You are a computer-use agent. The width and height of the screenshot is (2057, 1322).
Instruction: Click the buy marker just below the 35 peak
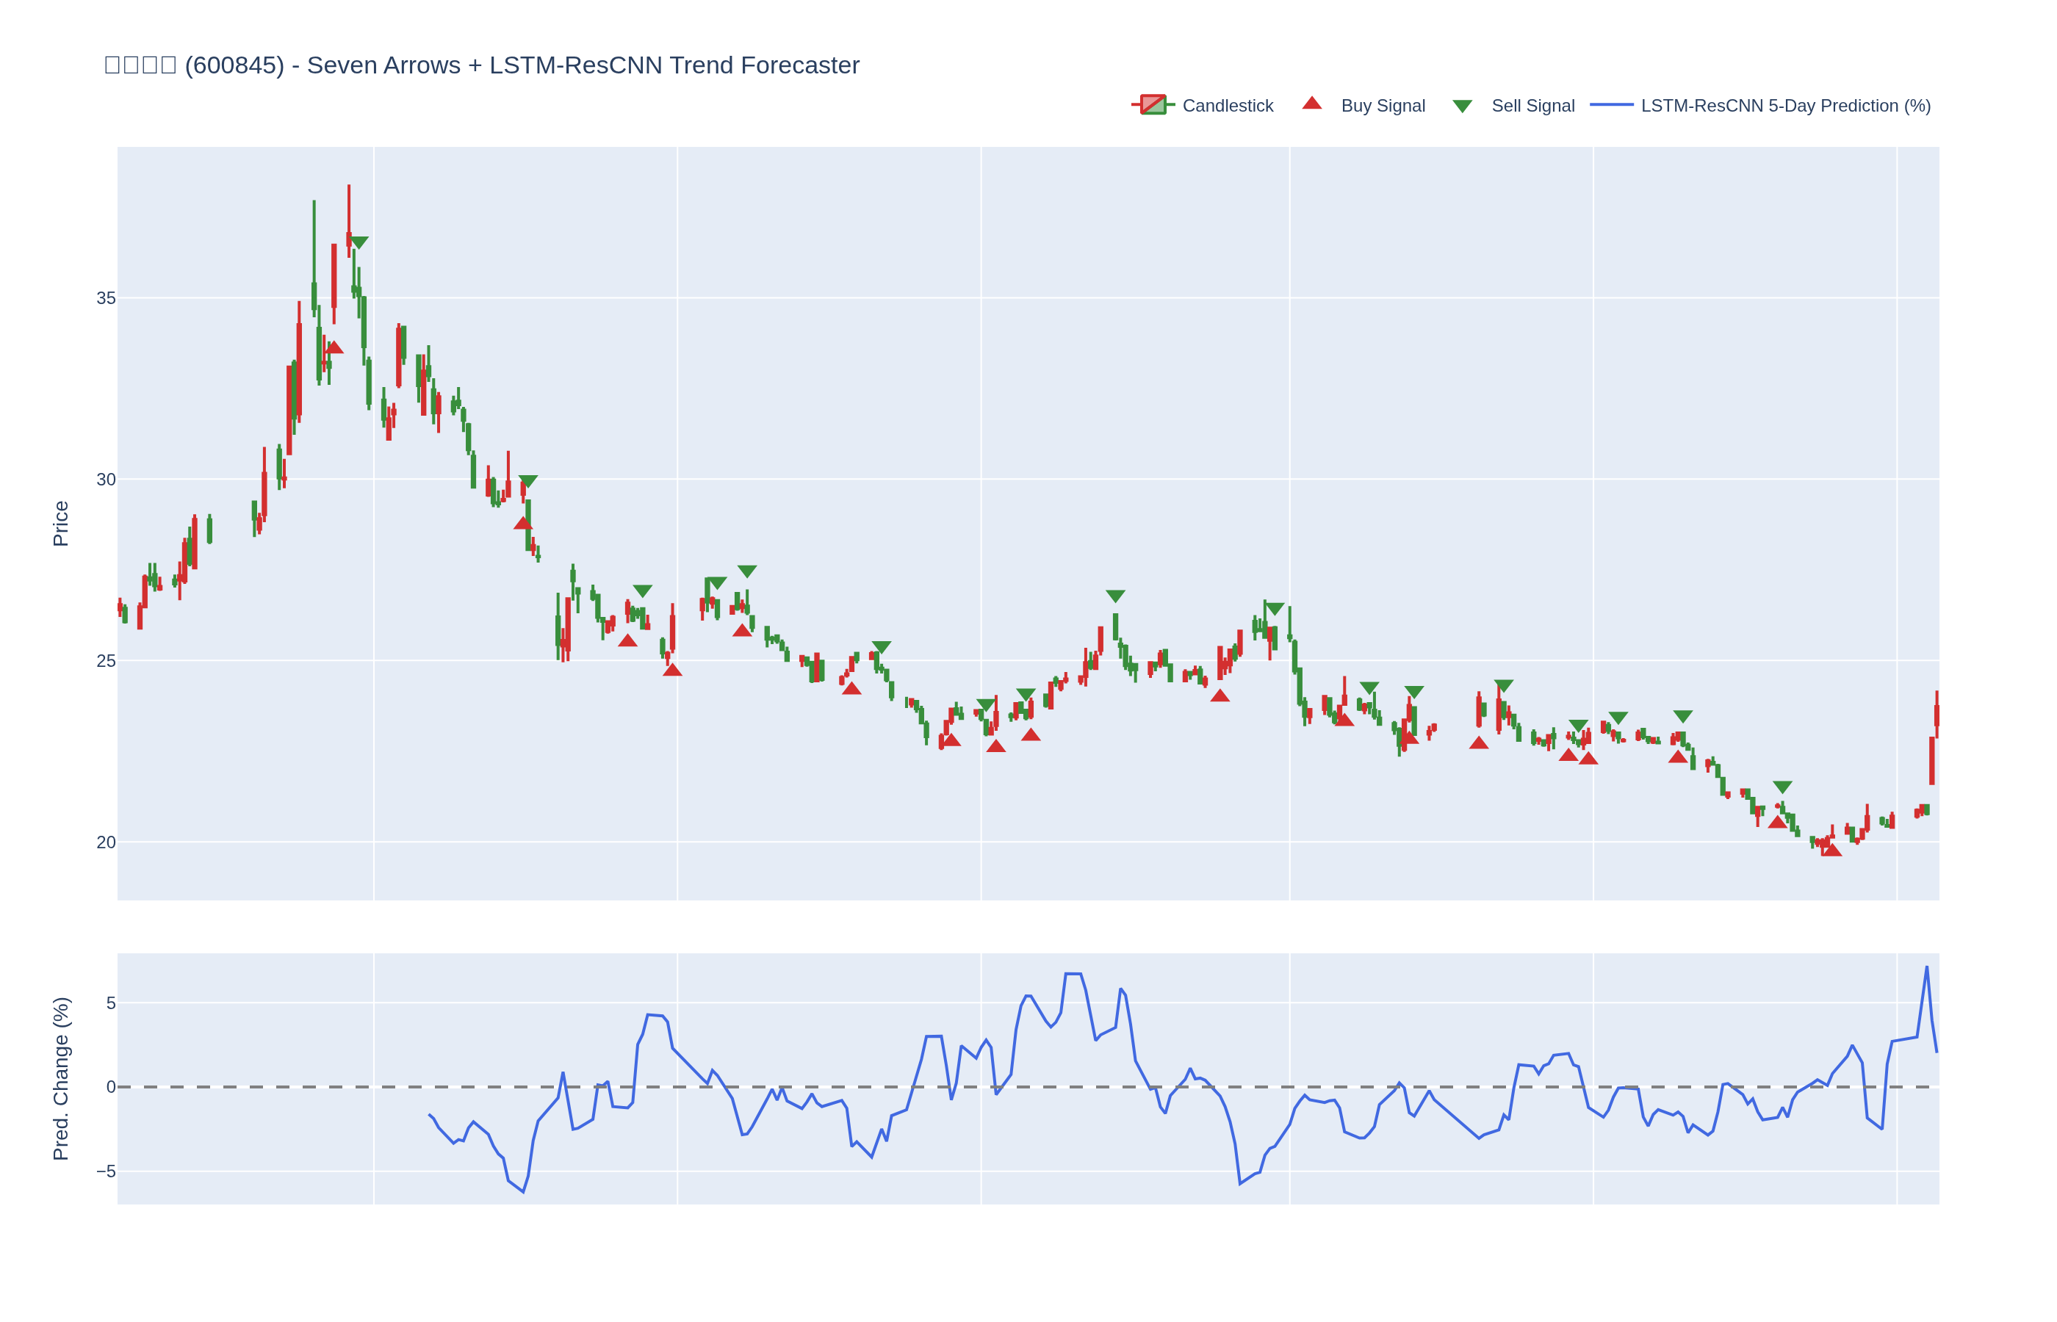(334, 347)
